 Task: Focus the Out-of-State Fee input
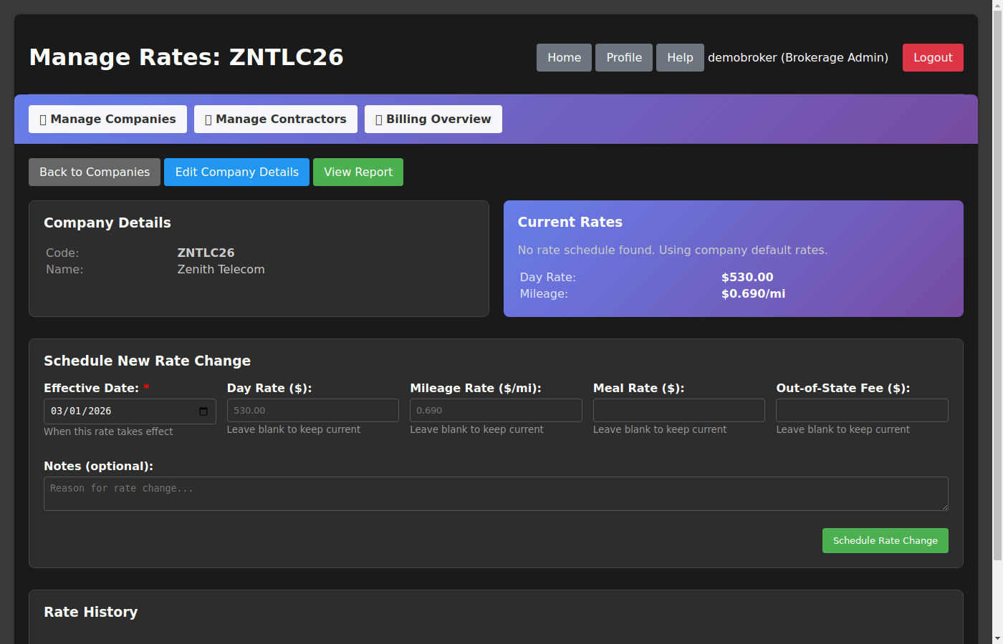click(862, 411)
